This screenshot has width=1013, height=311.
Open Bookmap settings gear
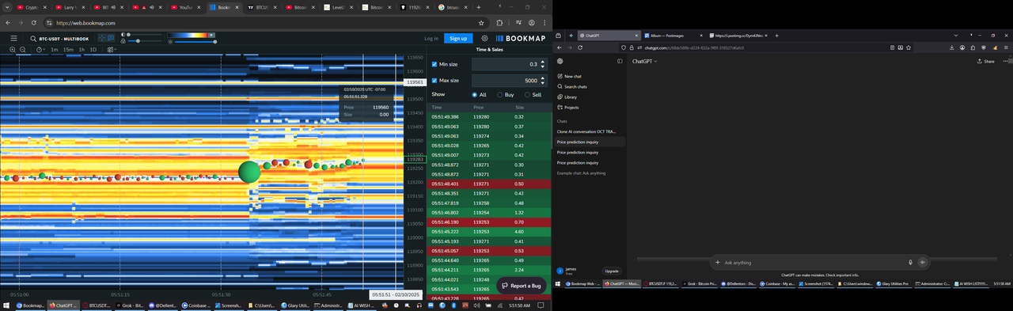(x=485, y=38)
